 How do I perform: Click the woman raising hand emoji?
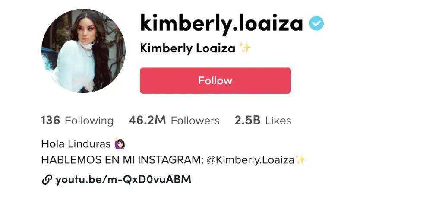(x=120, y=144)
